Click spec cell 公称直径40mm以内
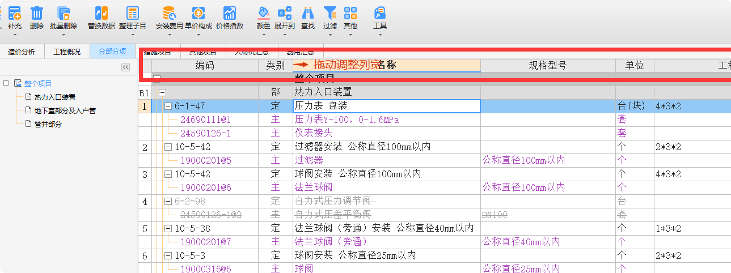 tap(548, 242)
